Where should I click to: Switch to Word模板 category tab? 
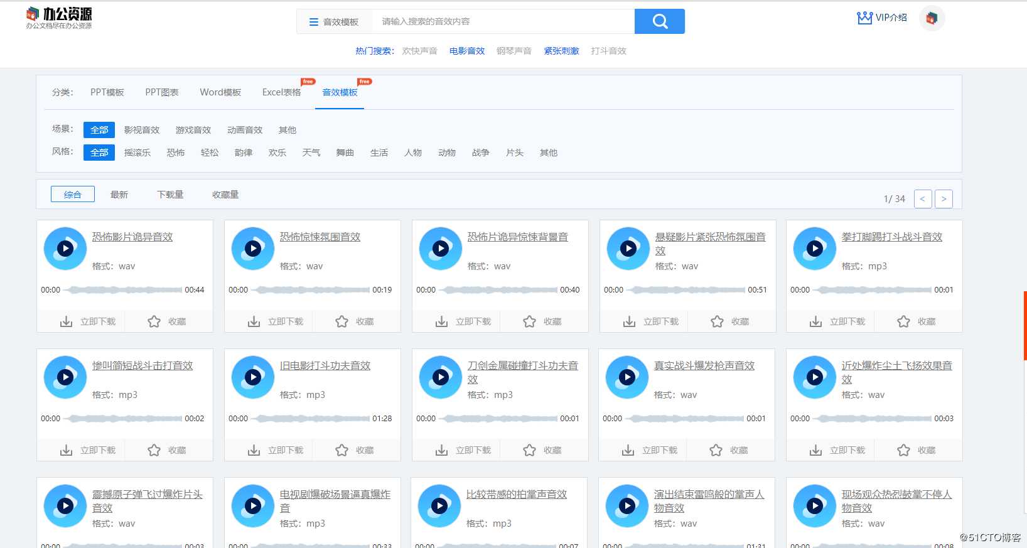(x=220, y=92)
